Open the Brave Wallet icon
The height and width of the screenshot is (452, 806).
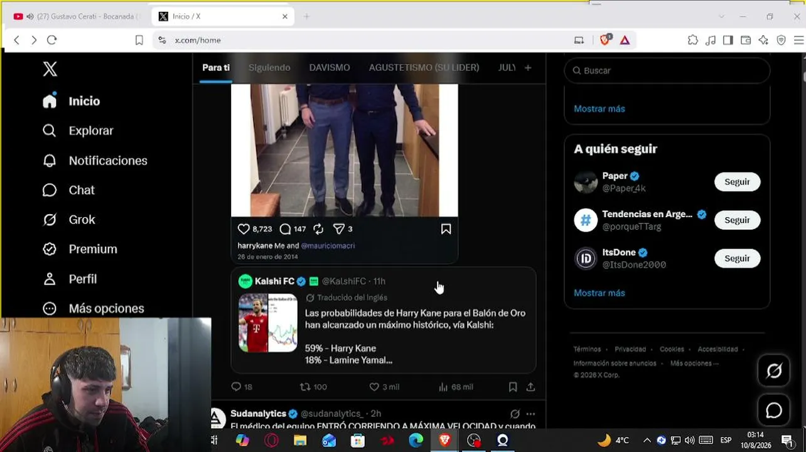click(746, 40)
